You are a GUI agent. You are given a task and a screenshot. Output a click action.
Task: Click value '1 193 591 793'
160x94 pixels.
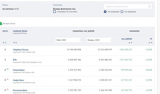[x=74, y=90]
